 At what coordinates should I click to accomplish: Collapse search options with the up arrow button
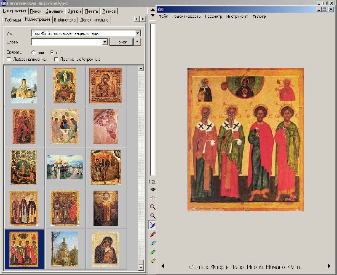click(138, 42)
